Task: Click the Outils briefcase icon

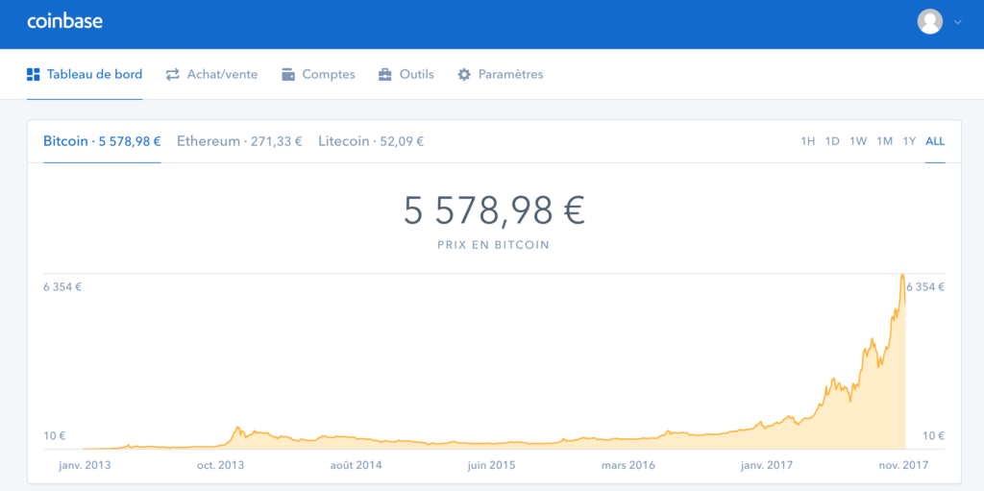Action: click(x=384, y=75)
